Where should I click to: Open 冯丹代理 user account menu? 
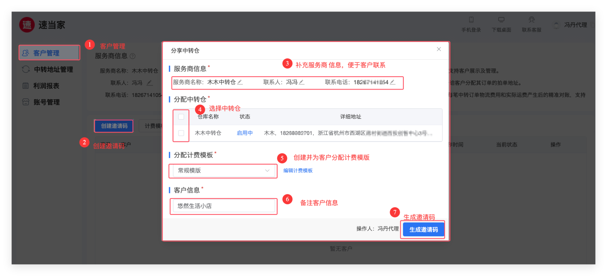click(x=575, y=25)
